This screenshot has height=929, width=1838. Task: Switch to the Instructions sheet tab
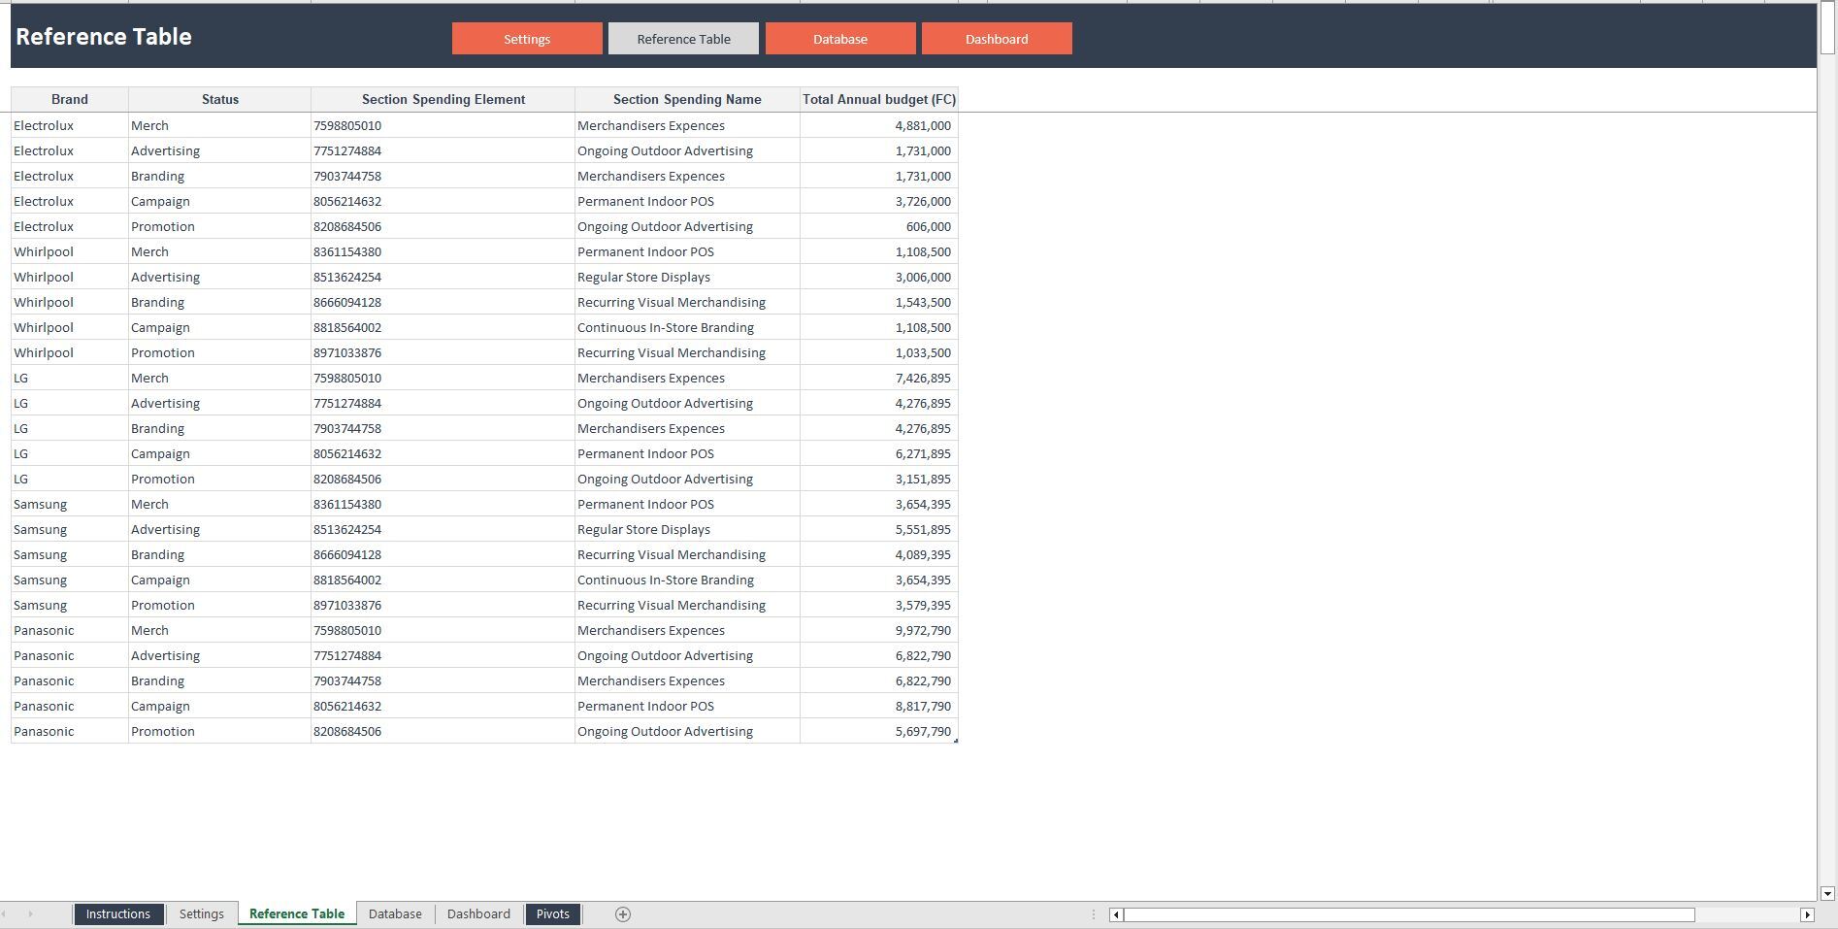click(117, 913)
